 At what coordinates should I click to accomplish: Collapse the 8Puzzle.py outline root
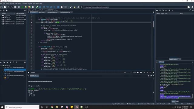1,66
